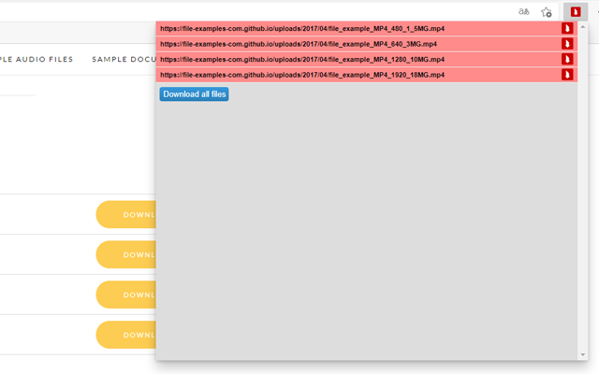Click the popup scrollbar up arrow
Image resolution: width=599 pixels, height=374 pixels.
tap(584, 27)
